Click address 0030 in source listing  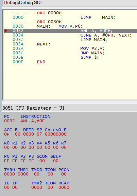click(18, 26)
